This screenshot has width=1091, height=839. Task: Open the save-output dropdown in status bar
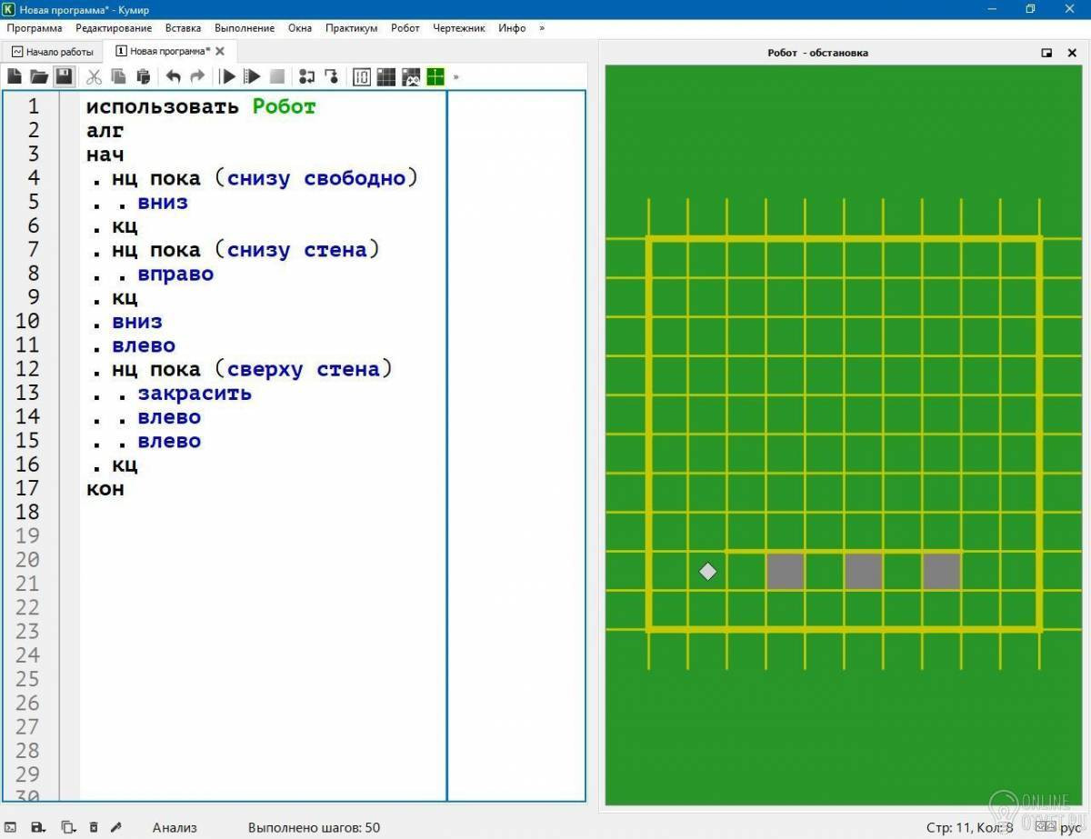pos(38,827)
